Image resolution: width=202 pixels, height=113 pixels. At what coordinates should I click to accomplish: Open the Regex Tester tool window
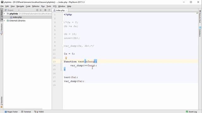point(11,112)
